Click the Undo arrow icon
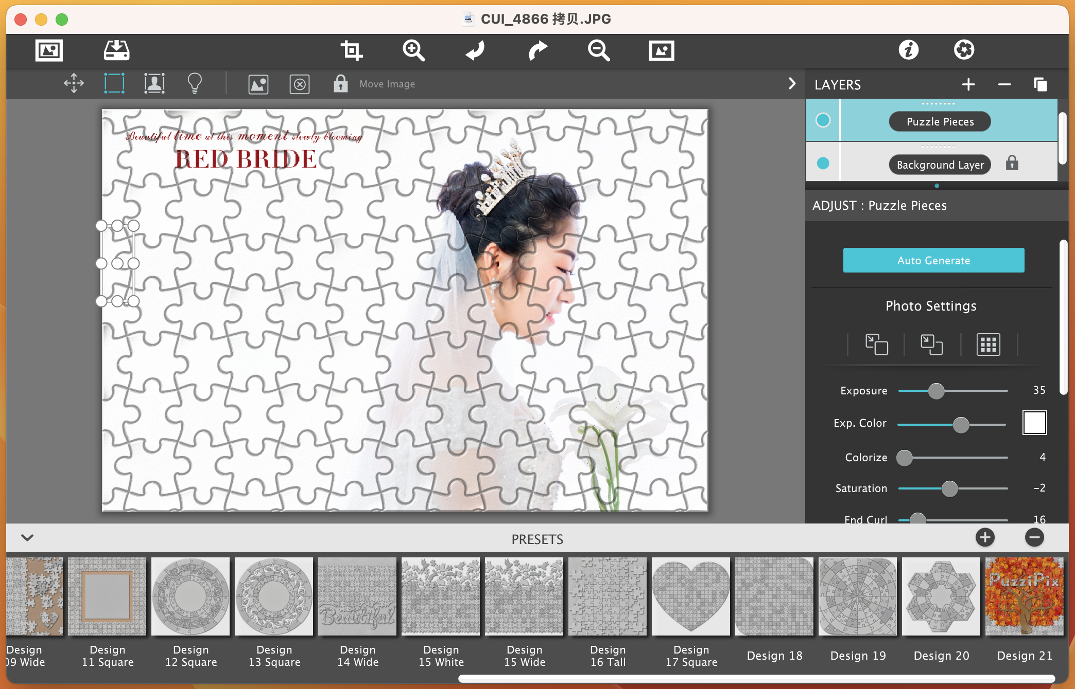The image size is (1075, 689). [x=475, y=50]
